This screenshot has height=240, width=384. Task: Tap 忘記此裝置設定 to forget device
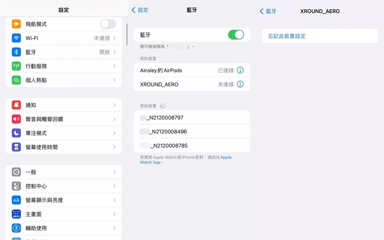click(x=287, y=36)
